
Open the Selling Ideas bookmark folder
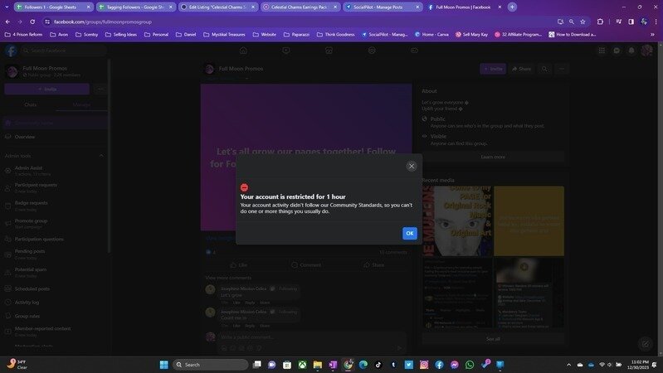(124, 35)
